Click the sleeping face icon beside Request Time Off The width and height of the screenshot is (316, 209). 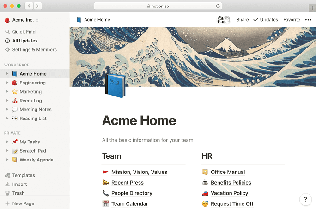pos(205,203)
